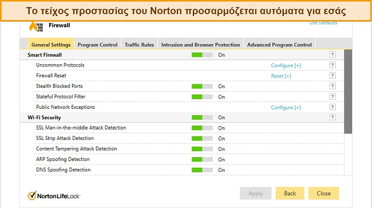Click the Content Tampering Attack Detection label
The height and width of the screenshot is (208, 372).
[76, 149]
